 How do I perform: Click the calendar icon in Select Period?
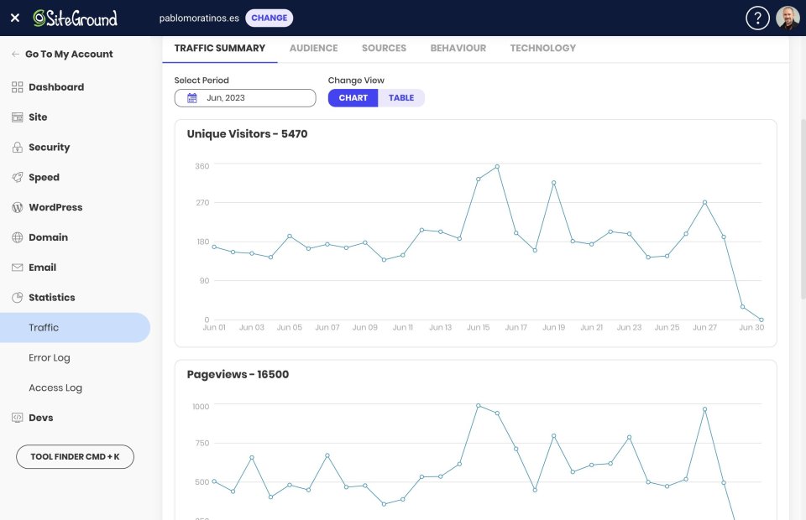click(191, 97)
